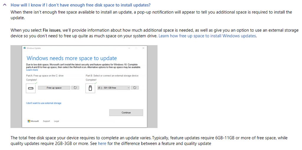Click the Learn more link in the dialog
302x150 pixels.
32,70
